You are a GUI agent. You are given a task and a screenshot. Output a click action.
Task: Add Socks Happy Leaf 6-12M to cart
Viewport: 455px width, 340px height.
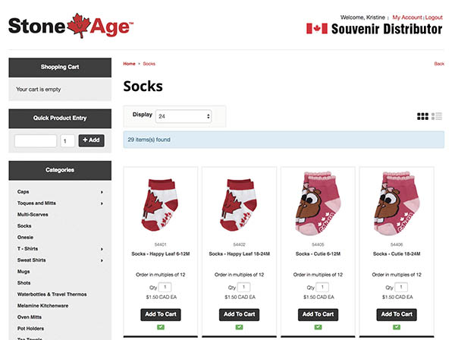(x=161, y=314)
